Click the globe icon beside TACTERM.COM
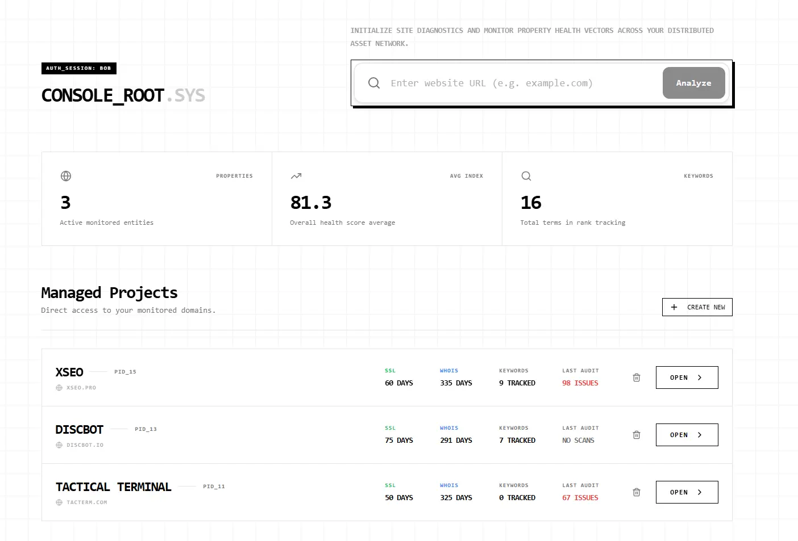The width and height of the screenshot is (798, 541). 59,502
